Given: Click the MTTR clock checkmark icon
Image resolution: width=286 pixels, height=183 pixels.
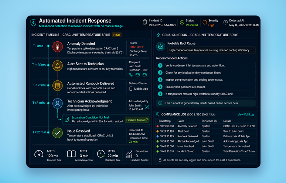Looking at the screenshot, I should tap(101, 154).
